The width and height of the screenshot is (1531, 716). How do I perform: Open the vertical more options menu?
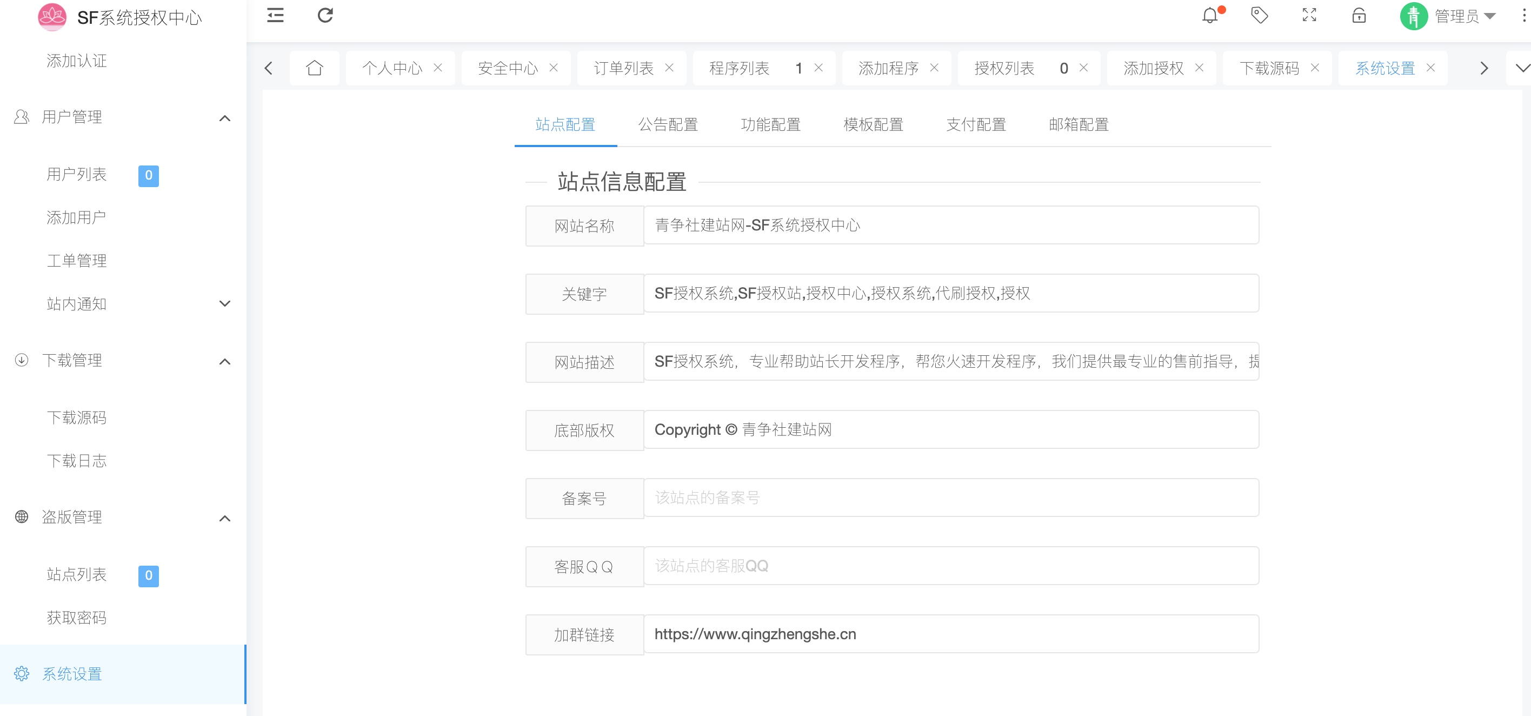click(x=1524, y=16)
